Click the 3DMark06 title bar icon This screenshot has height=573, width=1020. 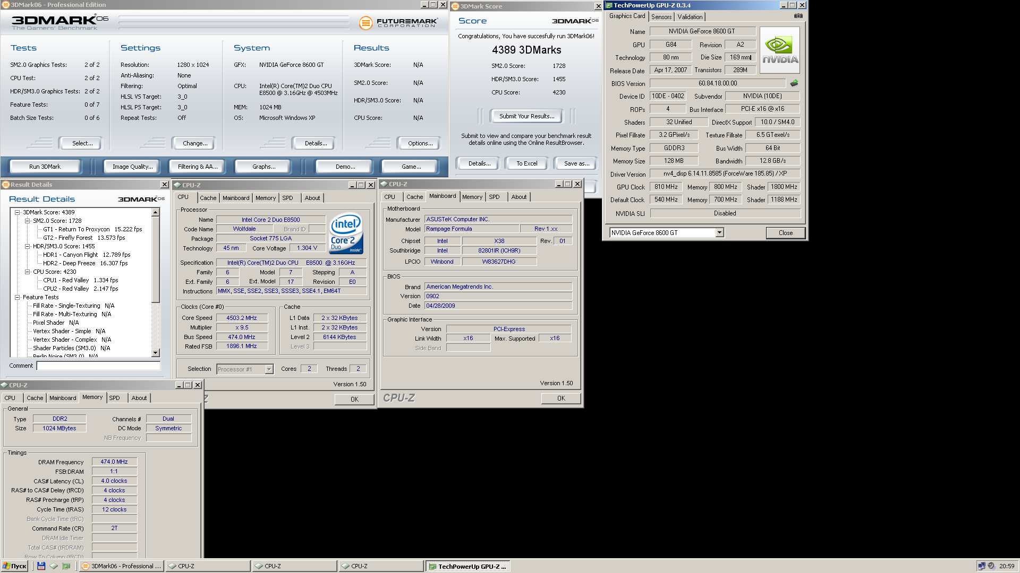click(5, 5)
